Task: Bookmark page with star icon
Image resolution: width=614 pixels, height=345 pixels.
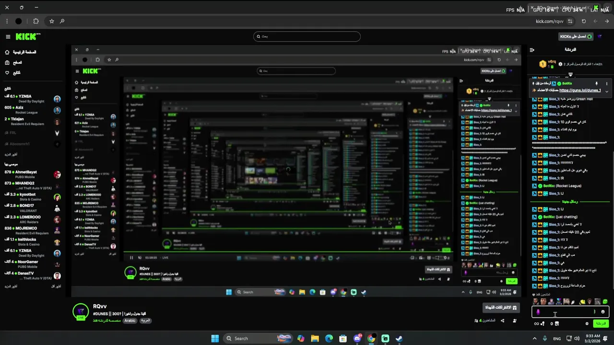Action: click(x=52, y=21)
